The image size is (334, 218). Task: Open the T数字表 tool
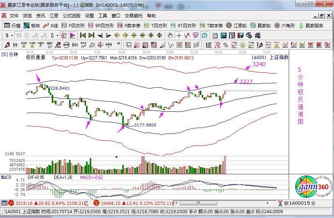pos(211,25)
